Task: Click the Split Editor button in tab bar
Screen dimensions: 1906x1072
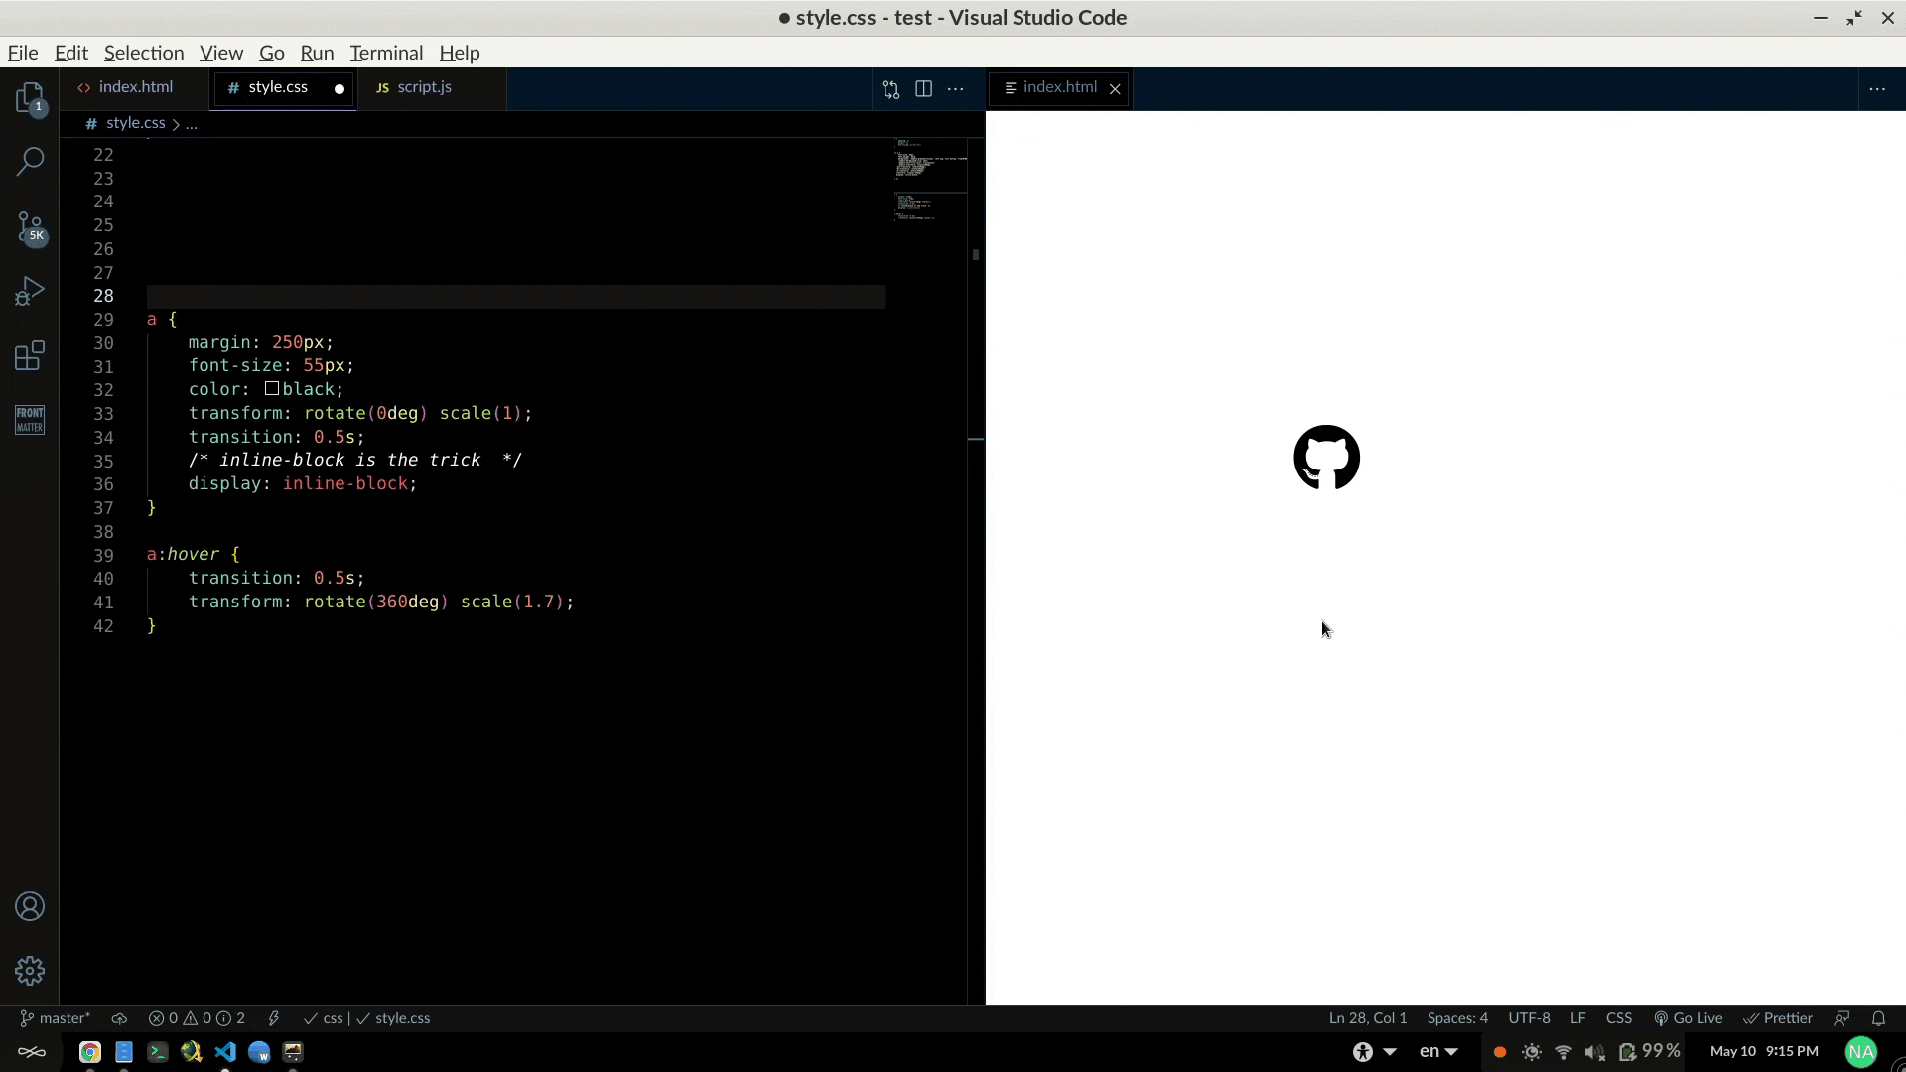Action: 924,87
